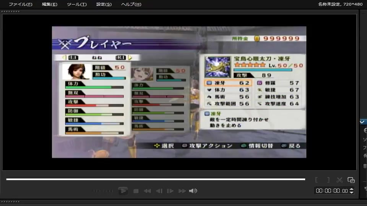Click the weapon thumbnail beside 宝鳥心眼太刀・凍牙

(218, 67)
